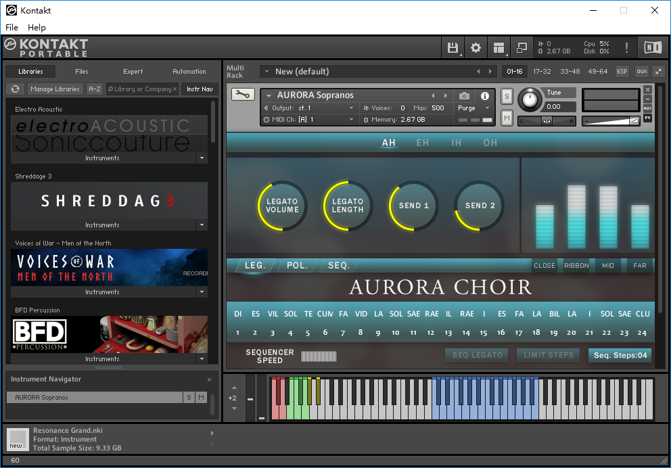Remove AURORA Sopranos with the header X
671x468 pixels.
(x=647, y=89)
